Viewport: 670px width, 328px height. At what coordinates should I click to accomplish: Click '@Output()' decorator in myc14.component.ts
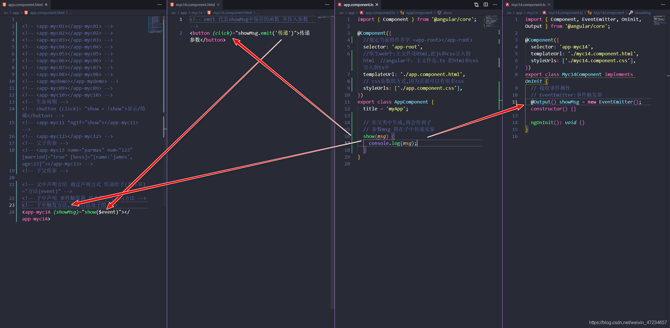544,102
